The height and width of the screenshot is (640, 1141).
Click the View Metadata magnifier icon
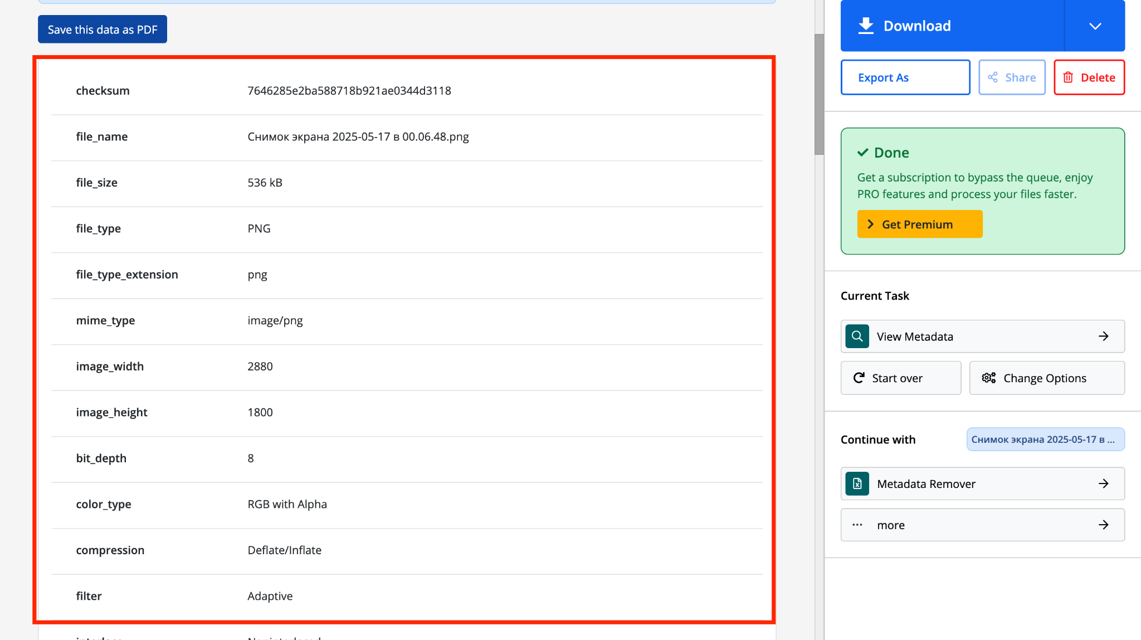coord(857,336)
